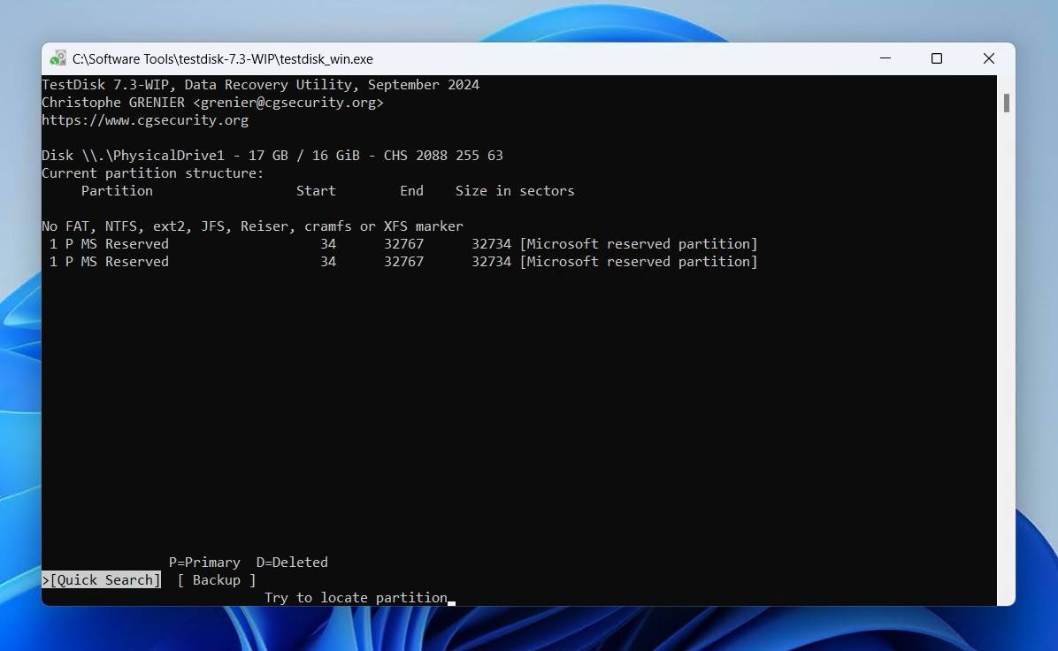Click the 'No FAT, NTFS, ext2' marker message
This screenshot has width=1058, height=651.
[x=252, y=226]
